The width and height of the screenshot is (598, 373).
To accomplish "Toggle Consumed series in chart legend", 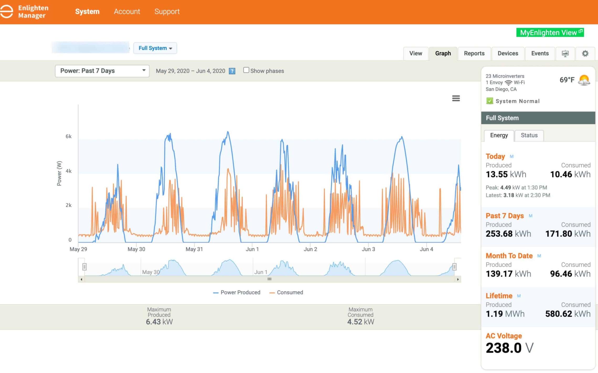I will point(286,292).
